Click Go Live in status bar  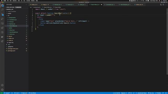pyautogui.click(x=151, y=93)
